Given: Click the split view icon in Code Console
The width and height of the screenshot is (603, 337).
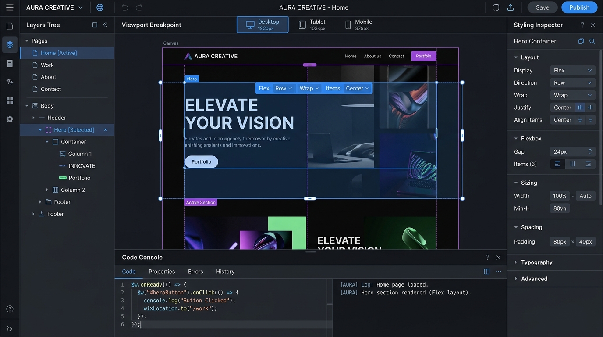Looking at the screenshot, I should tap(487, 272).
